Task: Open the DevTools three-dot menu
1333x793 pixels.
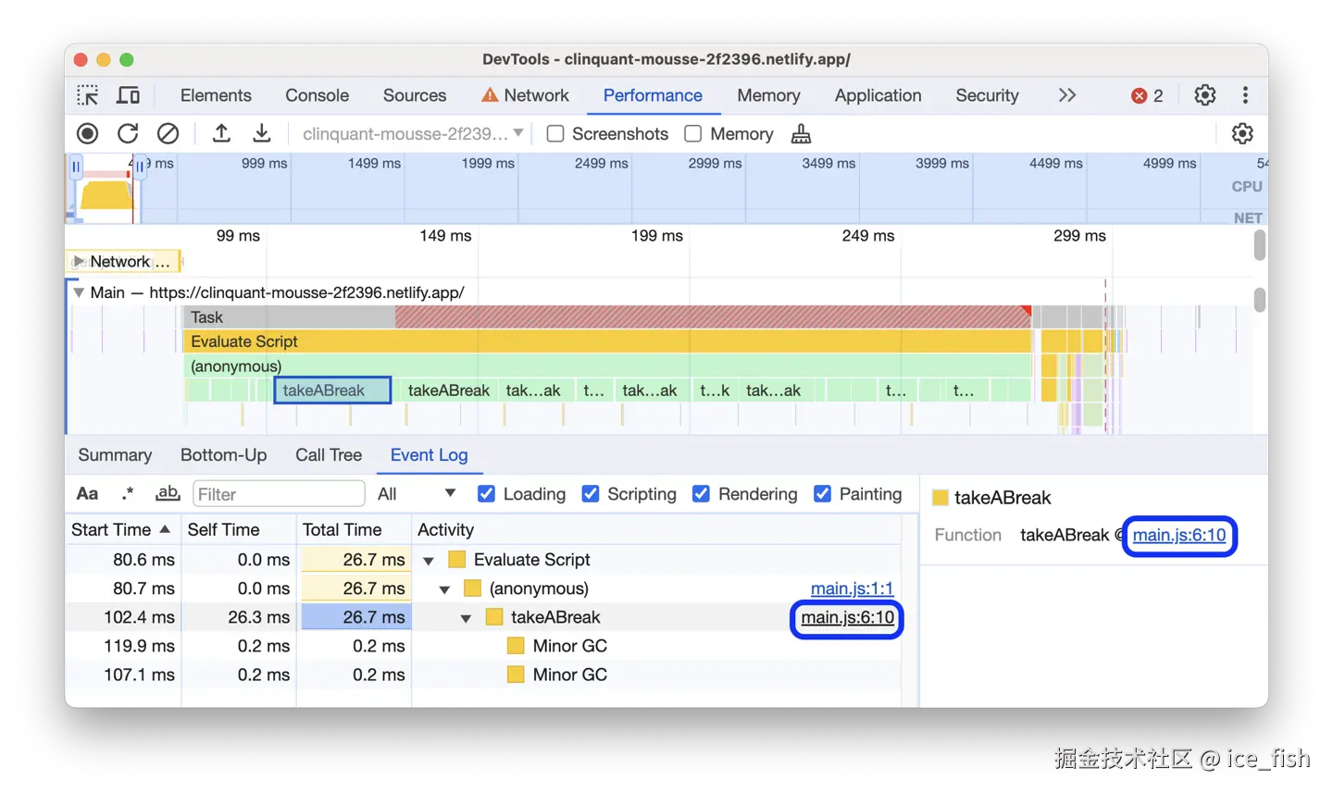Action: click(1245, 95)
